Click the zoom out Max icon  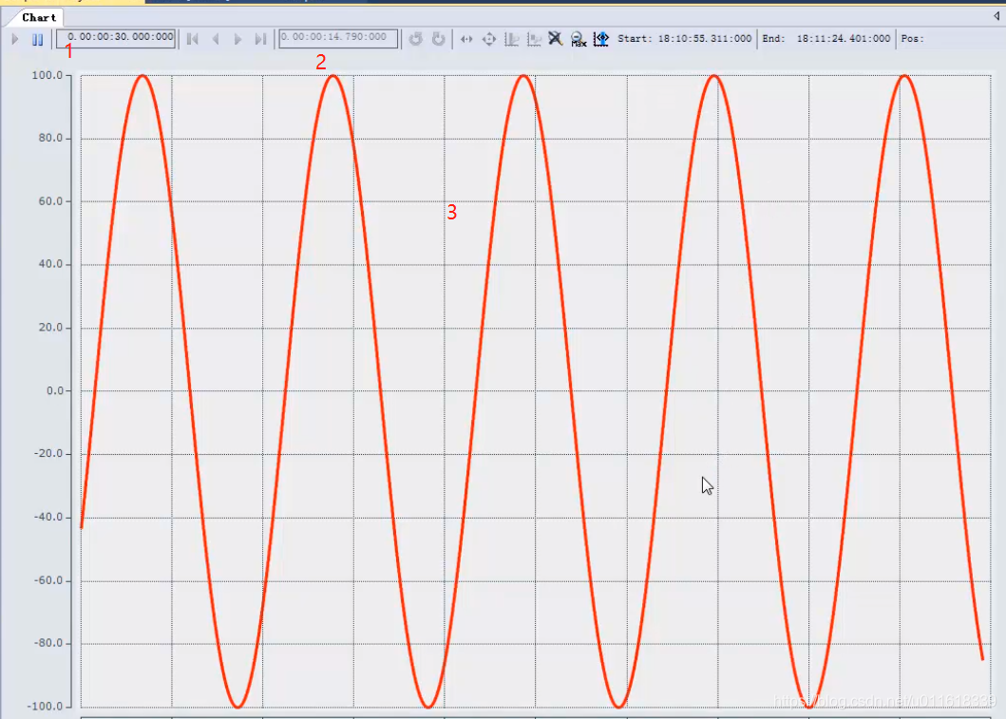pos(579,39)
